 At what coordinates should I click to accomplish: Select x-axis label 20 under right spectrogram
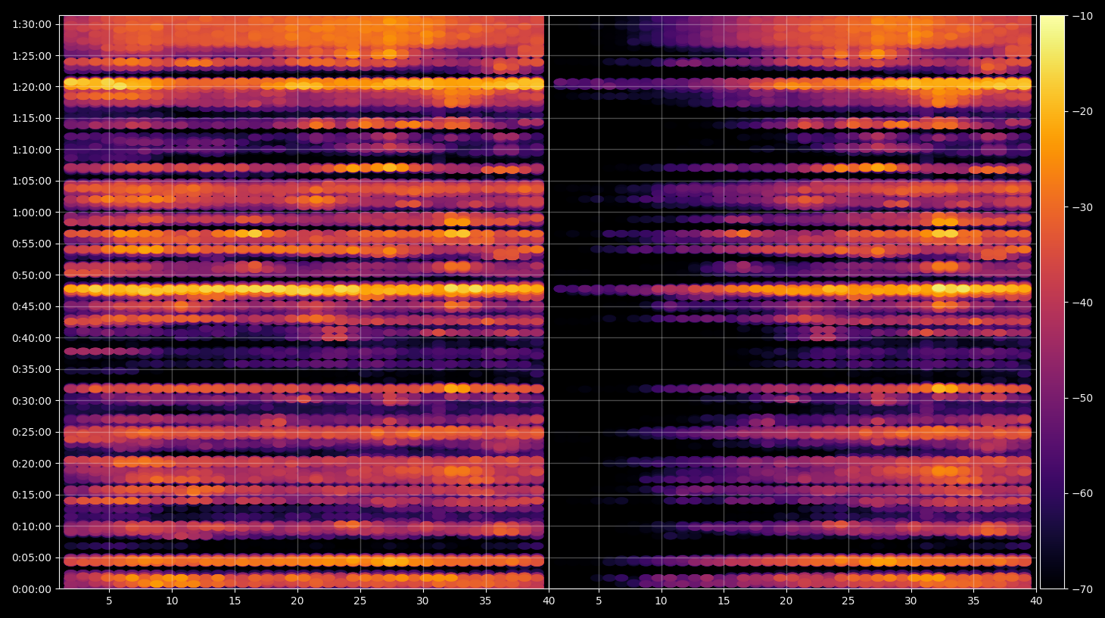[x=786, y=601]
